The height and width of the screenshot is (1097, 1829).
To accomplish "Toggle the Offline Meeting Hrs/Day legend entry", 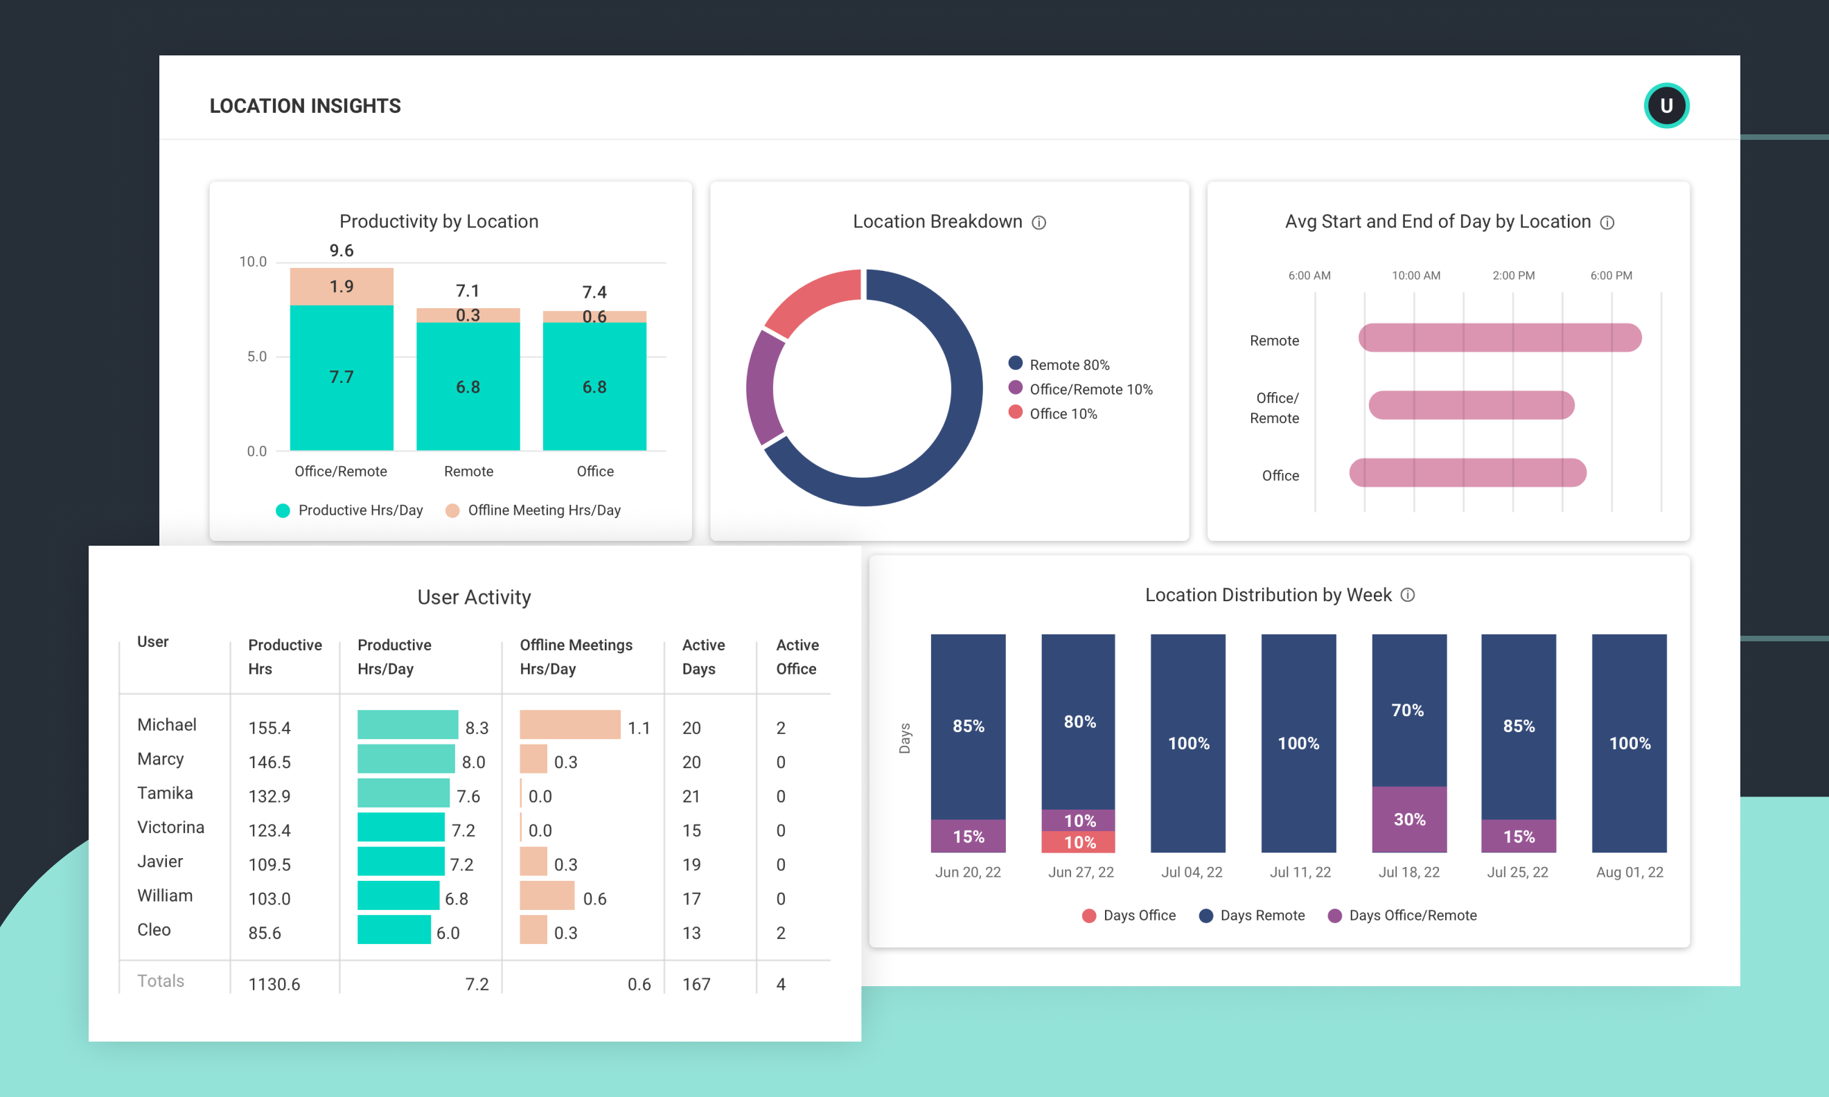I will click(x=453, y=510).
